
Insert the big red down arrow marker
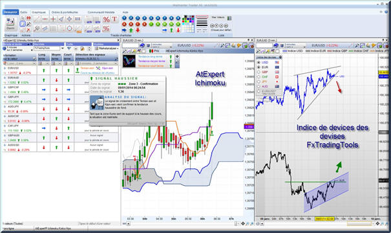tap(138, 30)
